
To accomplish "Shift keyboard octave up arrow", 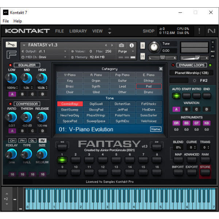I will 7,194.
